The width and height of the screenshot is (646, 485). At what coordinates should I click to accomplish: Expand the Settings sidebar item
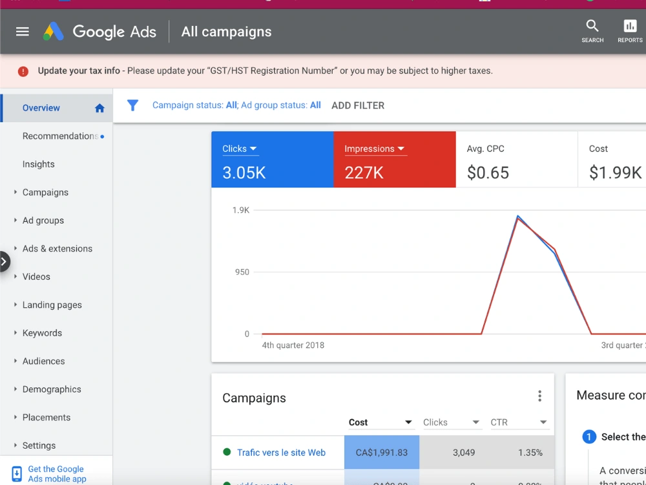tap(16, 446)
